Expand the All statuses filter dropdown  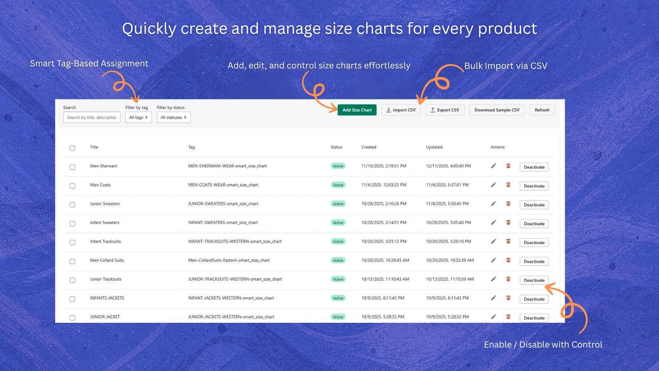(x=173, y=117)
